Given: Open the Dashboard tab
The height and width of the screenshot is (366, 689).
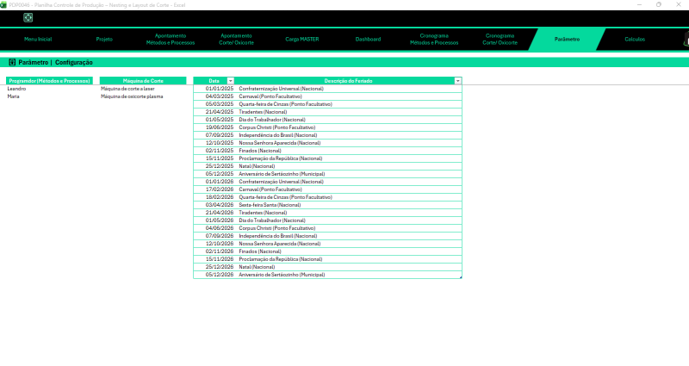Looking at the screenshot, I should (x=368, y=40).
